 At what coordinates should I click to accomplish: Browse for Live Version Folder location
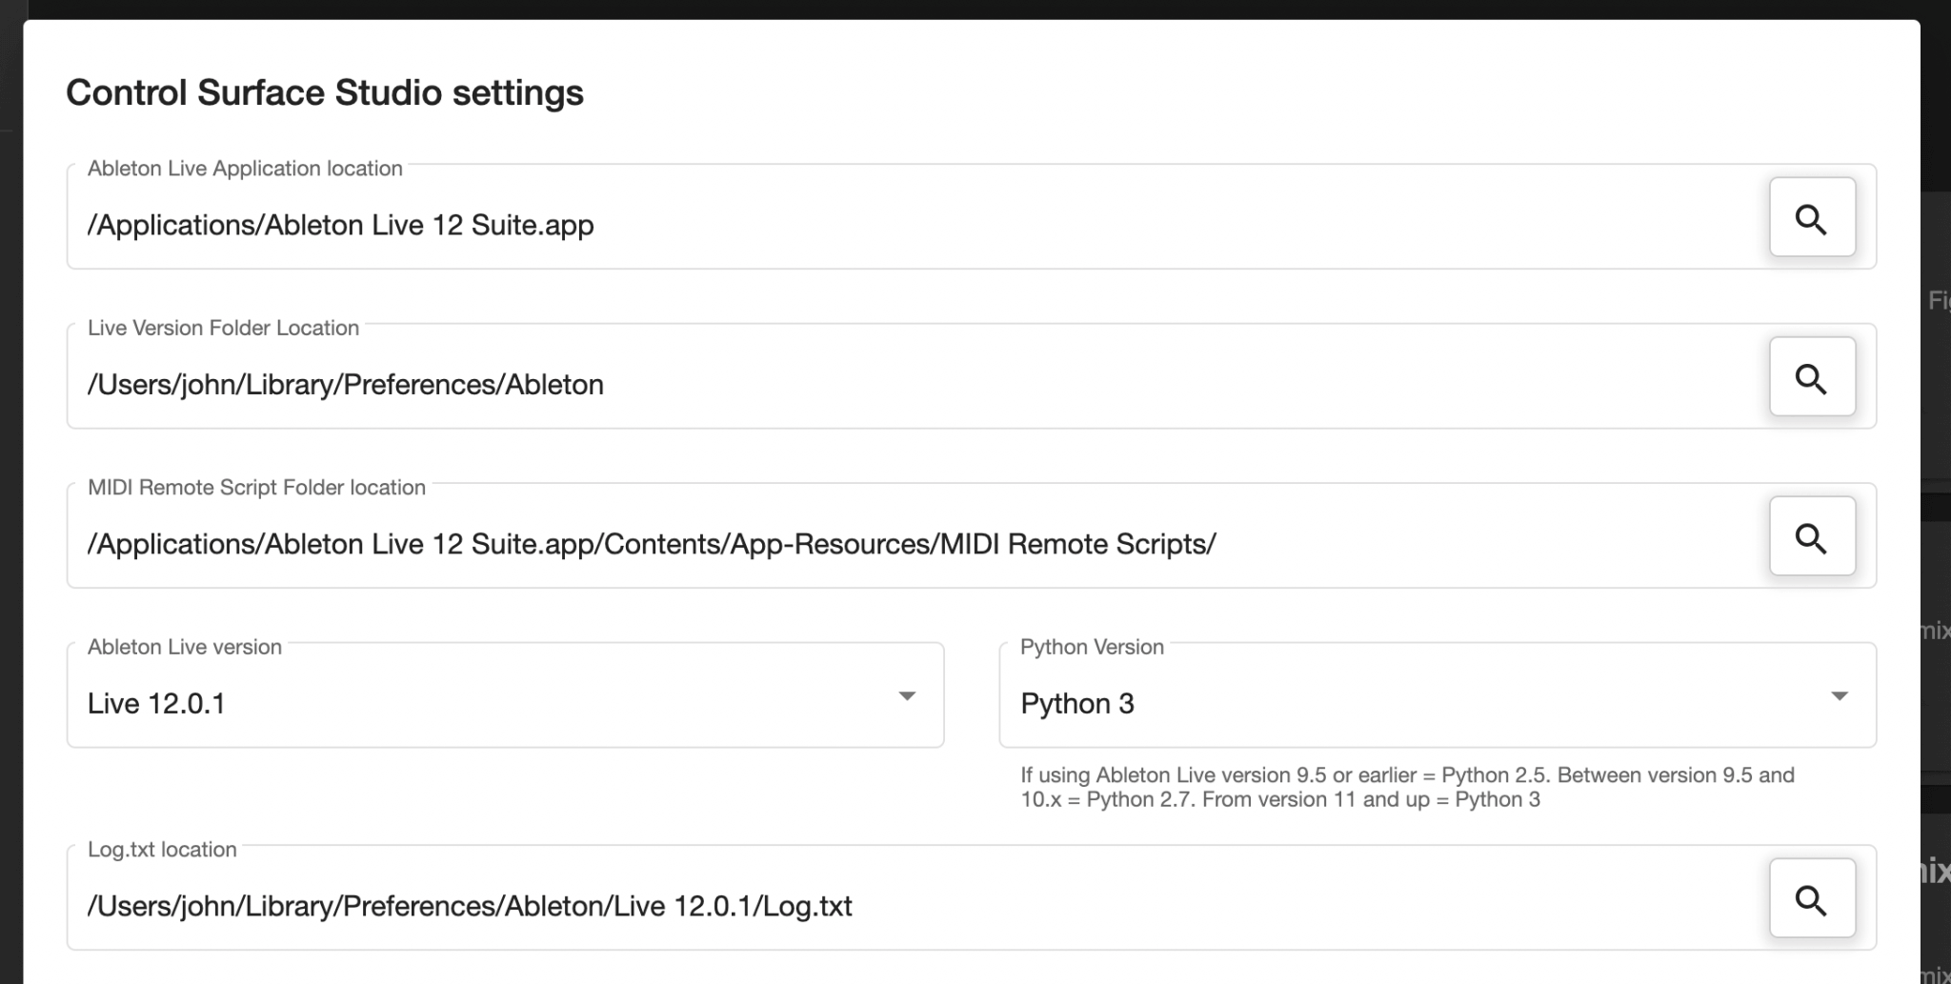click(x=1812, y=376)
